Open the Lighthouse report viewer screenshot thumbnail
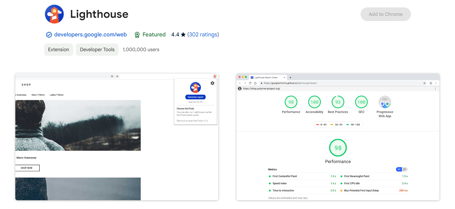The width and height of the screenshot is (455, 209). 338,137
